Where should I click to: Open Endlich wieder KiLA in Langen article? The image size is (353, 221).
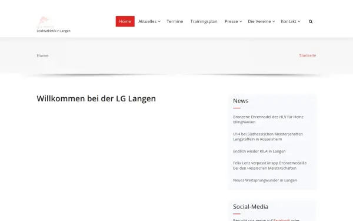(259, 151)
